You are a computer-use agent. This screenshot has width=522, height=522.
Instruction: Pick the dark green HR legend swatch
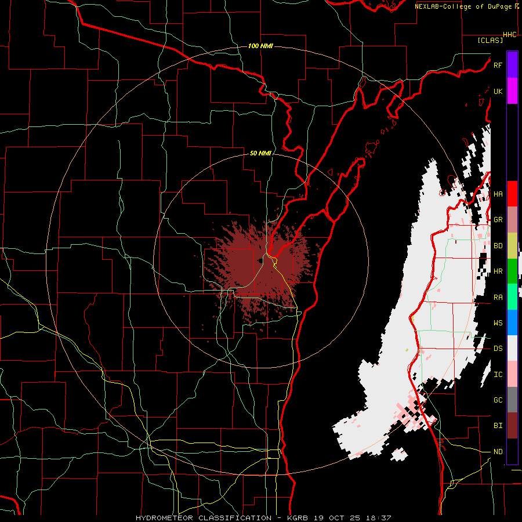tap(512, 271)
